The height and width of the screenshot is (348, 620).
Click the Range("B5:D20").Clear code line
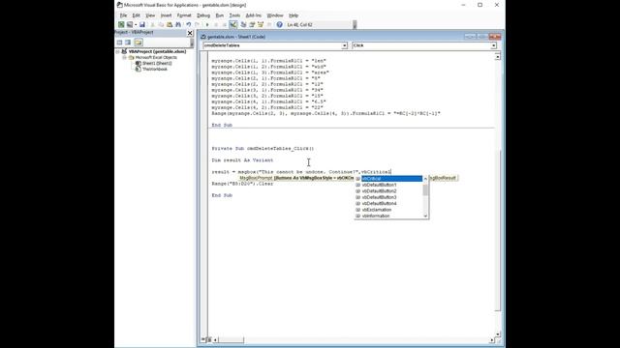(x=242, y=184)
